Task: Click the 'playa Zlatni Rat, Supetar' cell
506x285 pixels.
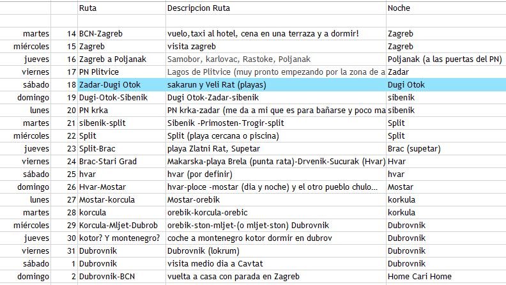Action: click(275, 149)
